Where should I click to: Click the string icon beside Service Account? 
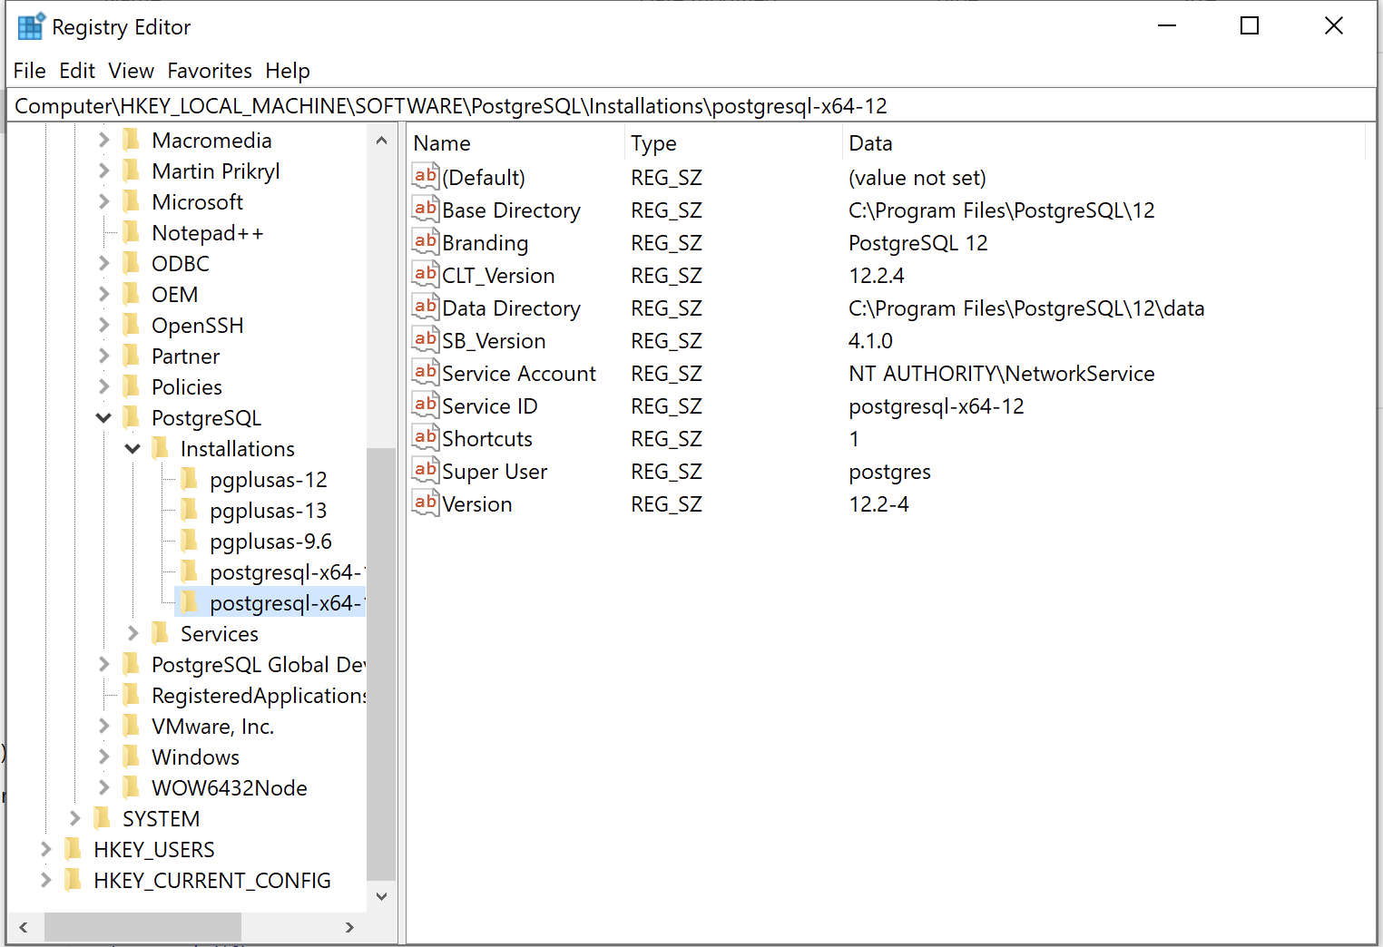[x=425, y=373]
